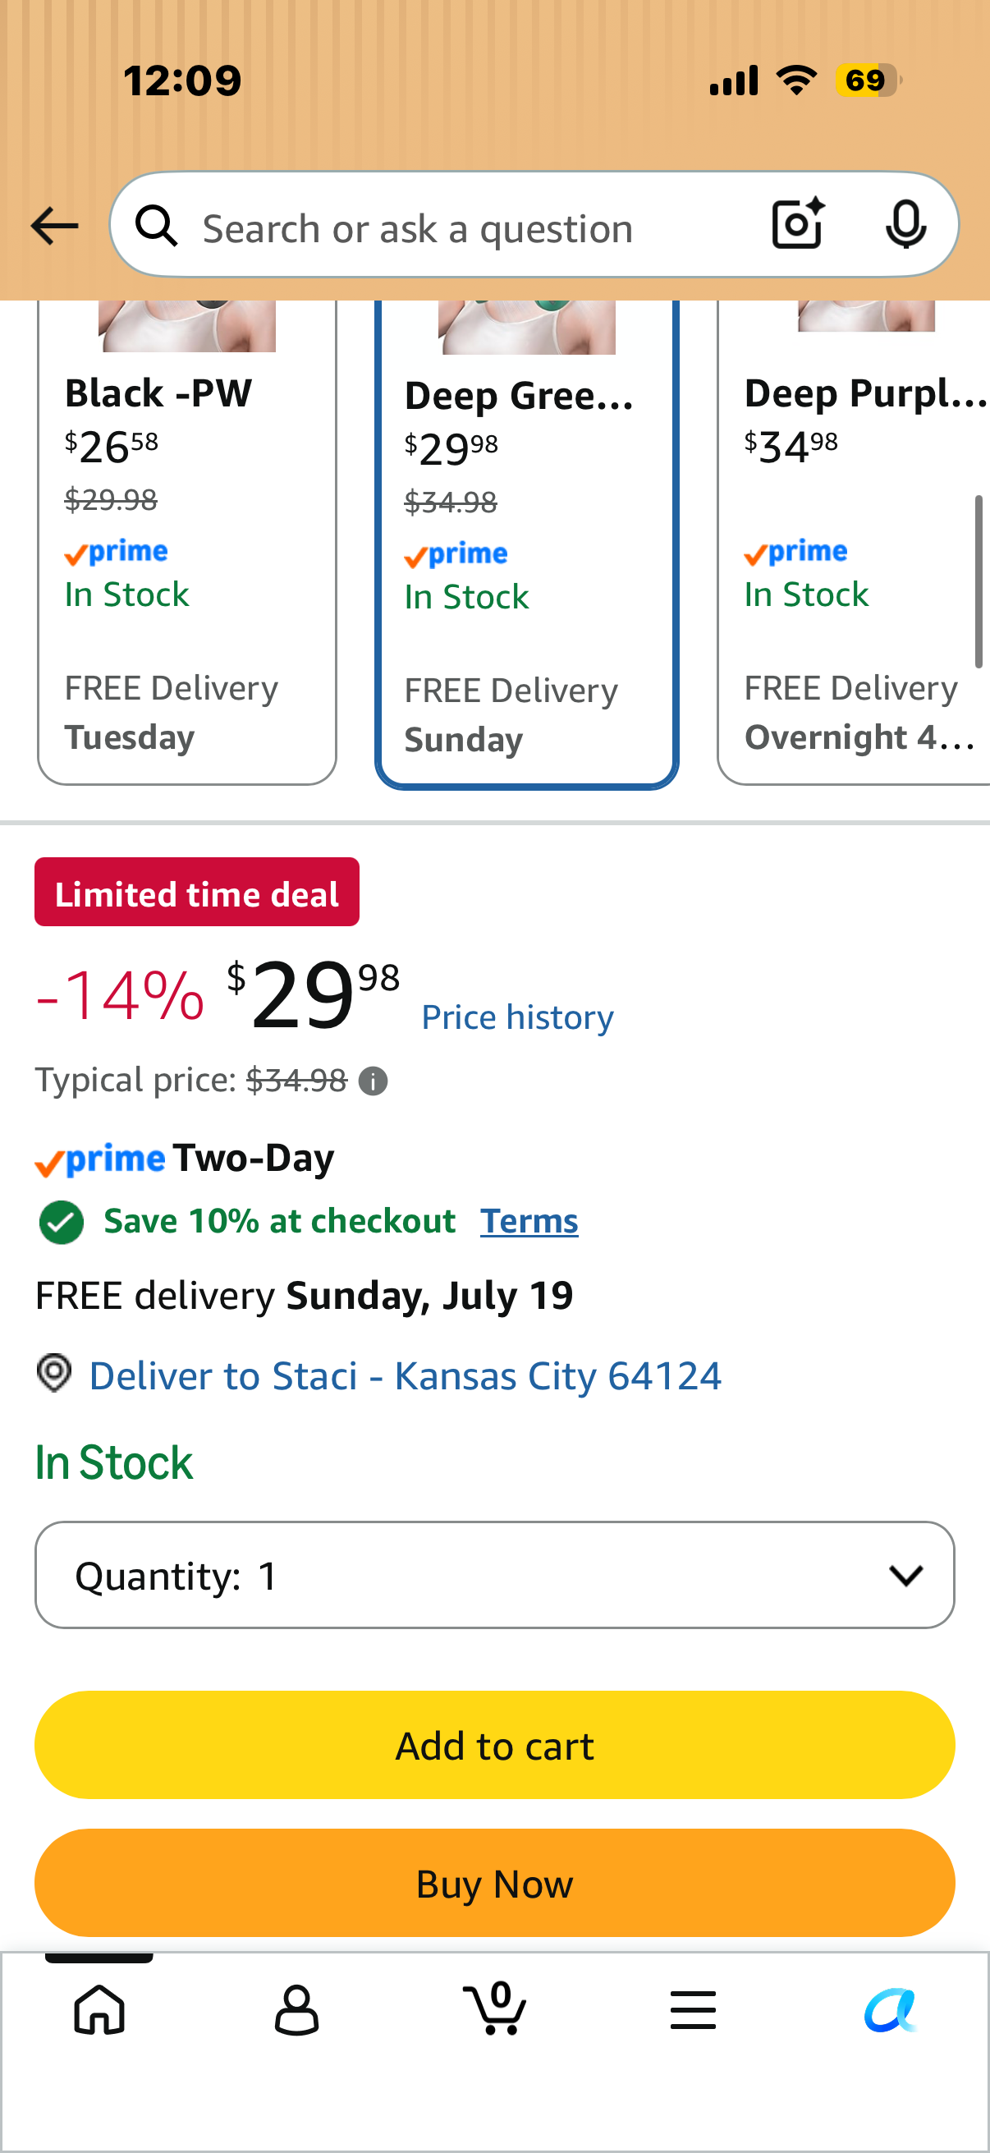
Task: Show typical price info icon
Action: 373,1081
